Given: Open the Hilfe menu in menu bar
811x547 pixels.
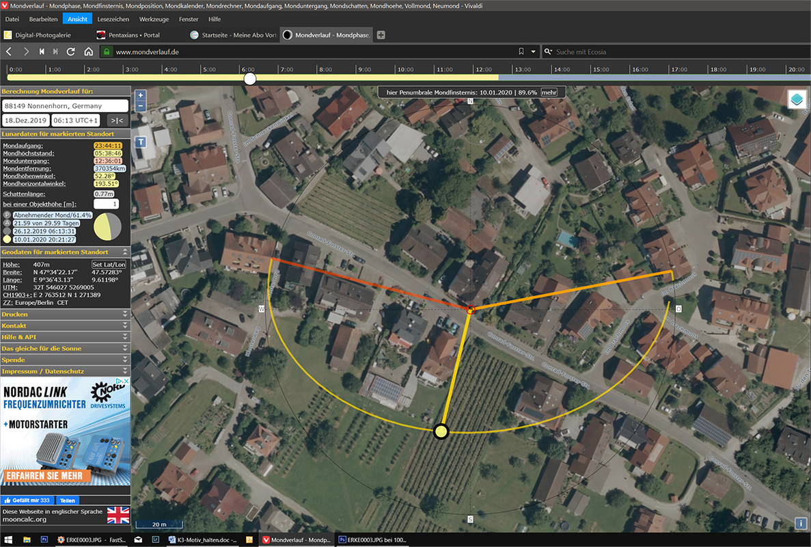Looking at the screenshot, I should pyautogui.click(x=215, y=19).
